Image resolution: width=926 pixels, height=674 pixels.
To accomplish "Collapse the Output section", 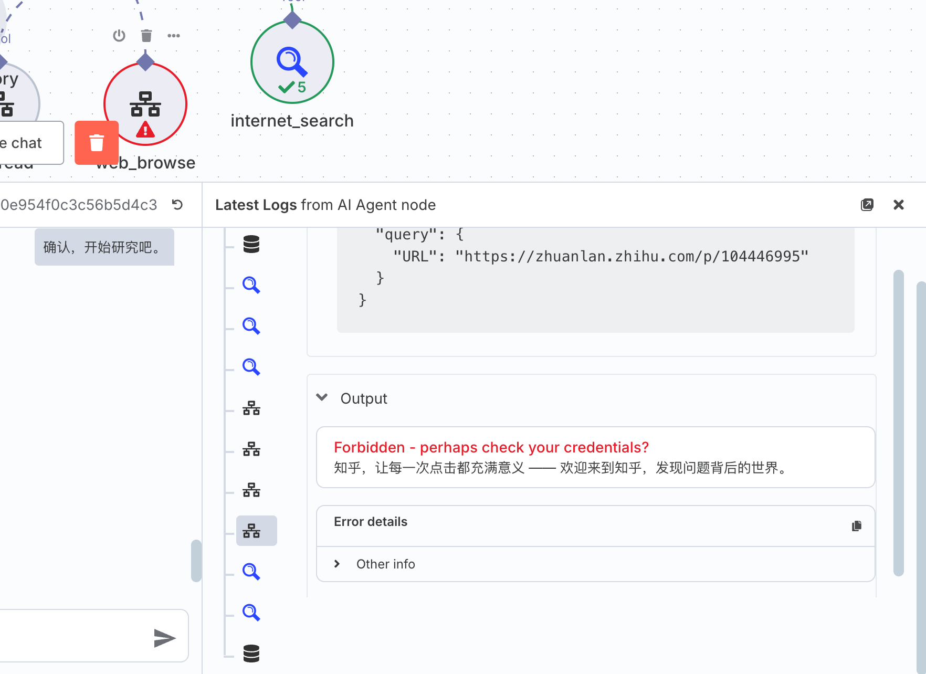I will (322, 398).
